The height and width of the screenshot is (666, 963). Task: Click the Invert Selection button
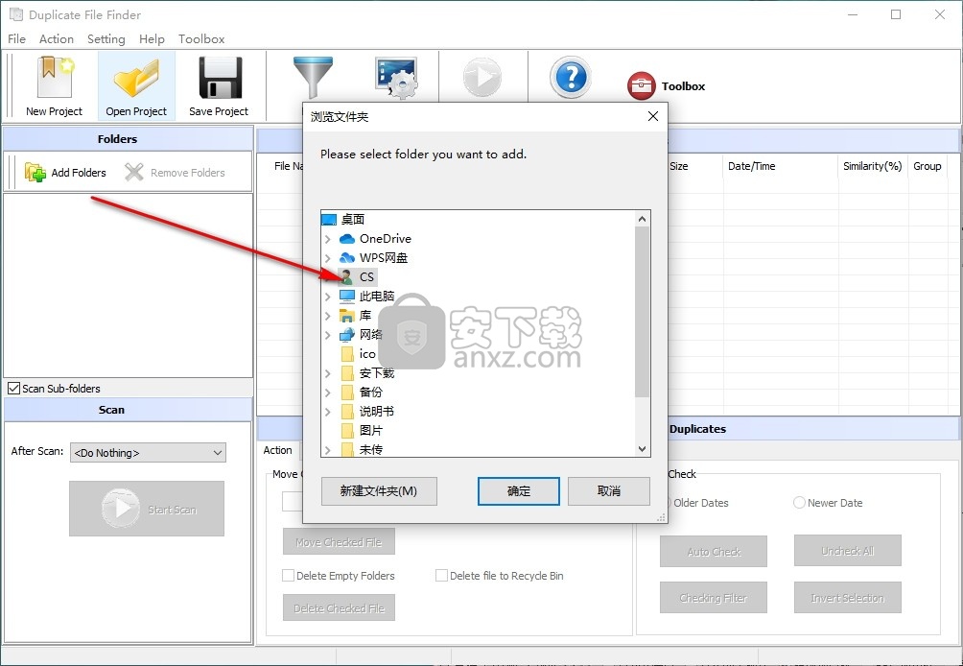(x=848, y=597)
